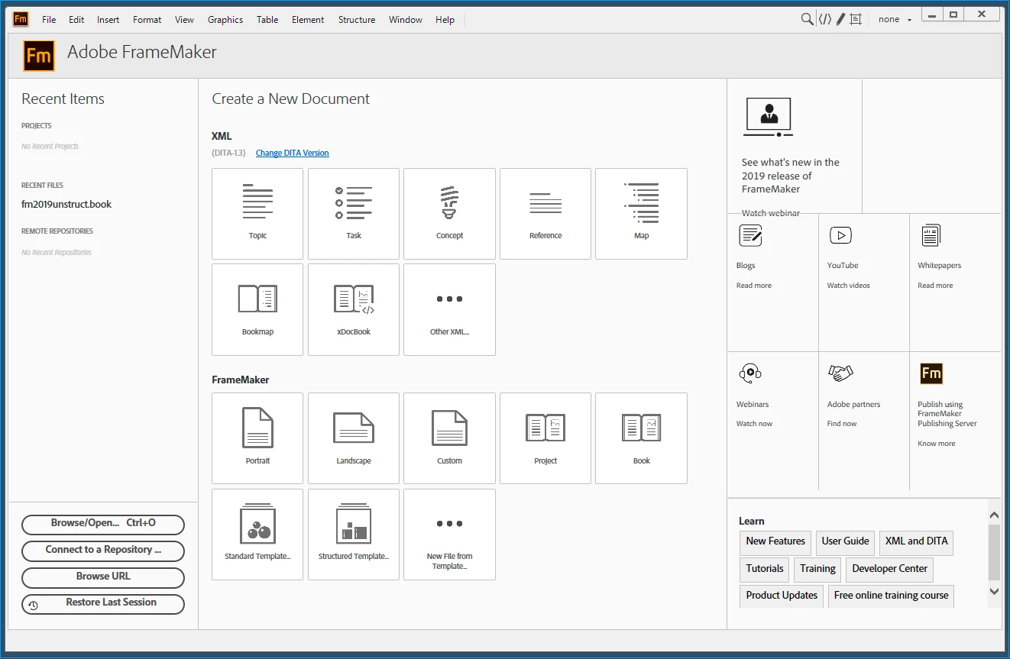Switch to XML code view icon

click(x=825, y=19)
